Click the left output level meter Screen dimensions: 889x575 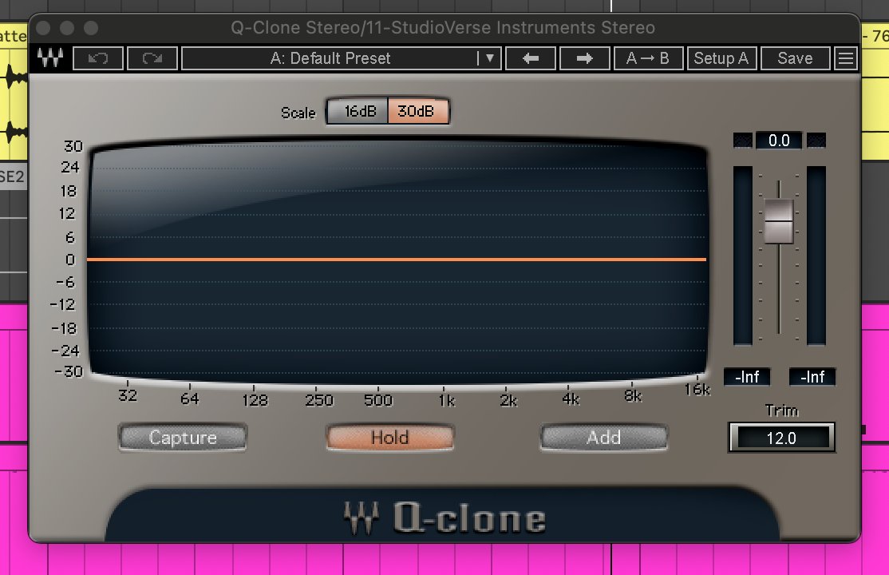(743, 256)
